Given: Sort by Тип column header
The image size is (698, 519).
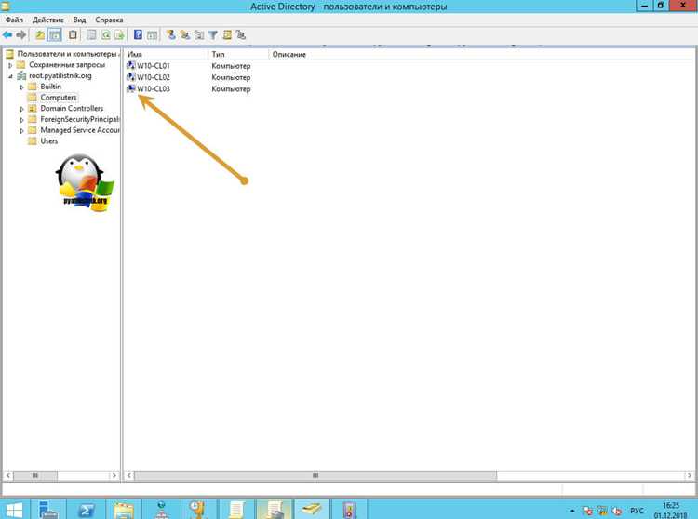Looking at the screenshot, I should 238,54.
